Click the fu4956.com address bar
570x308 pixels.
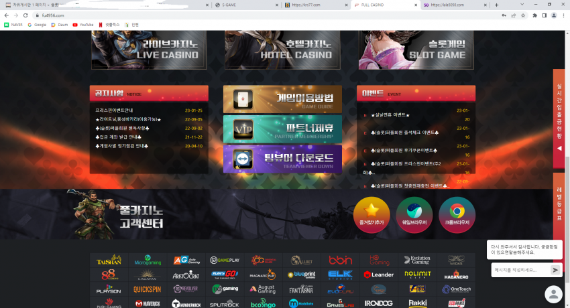point(266,15)
